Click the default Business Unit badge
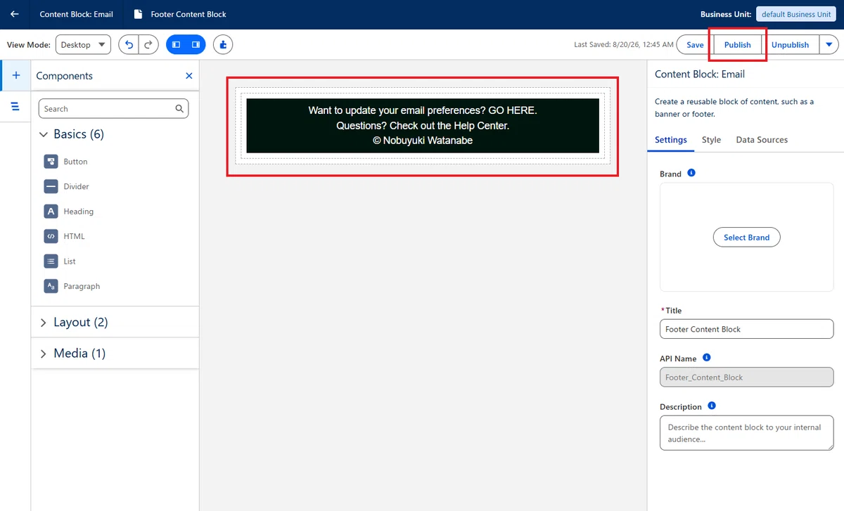 796,14
